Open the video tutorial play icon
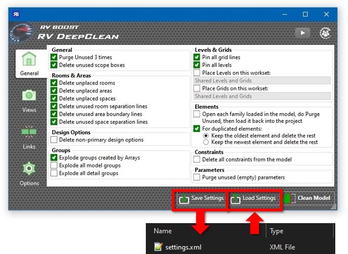Viewport: 348px width, 254px height. (x=303, y=33)
